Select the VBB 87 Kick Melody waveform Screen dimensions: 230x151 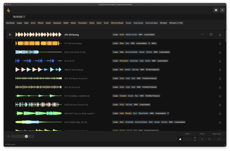[x=39, y=70]
